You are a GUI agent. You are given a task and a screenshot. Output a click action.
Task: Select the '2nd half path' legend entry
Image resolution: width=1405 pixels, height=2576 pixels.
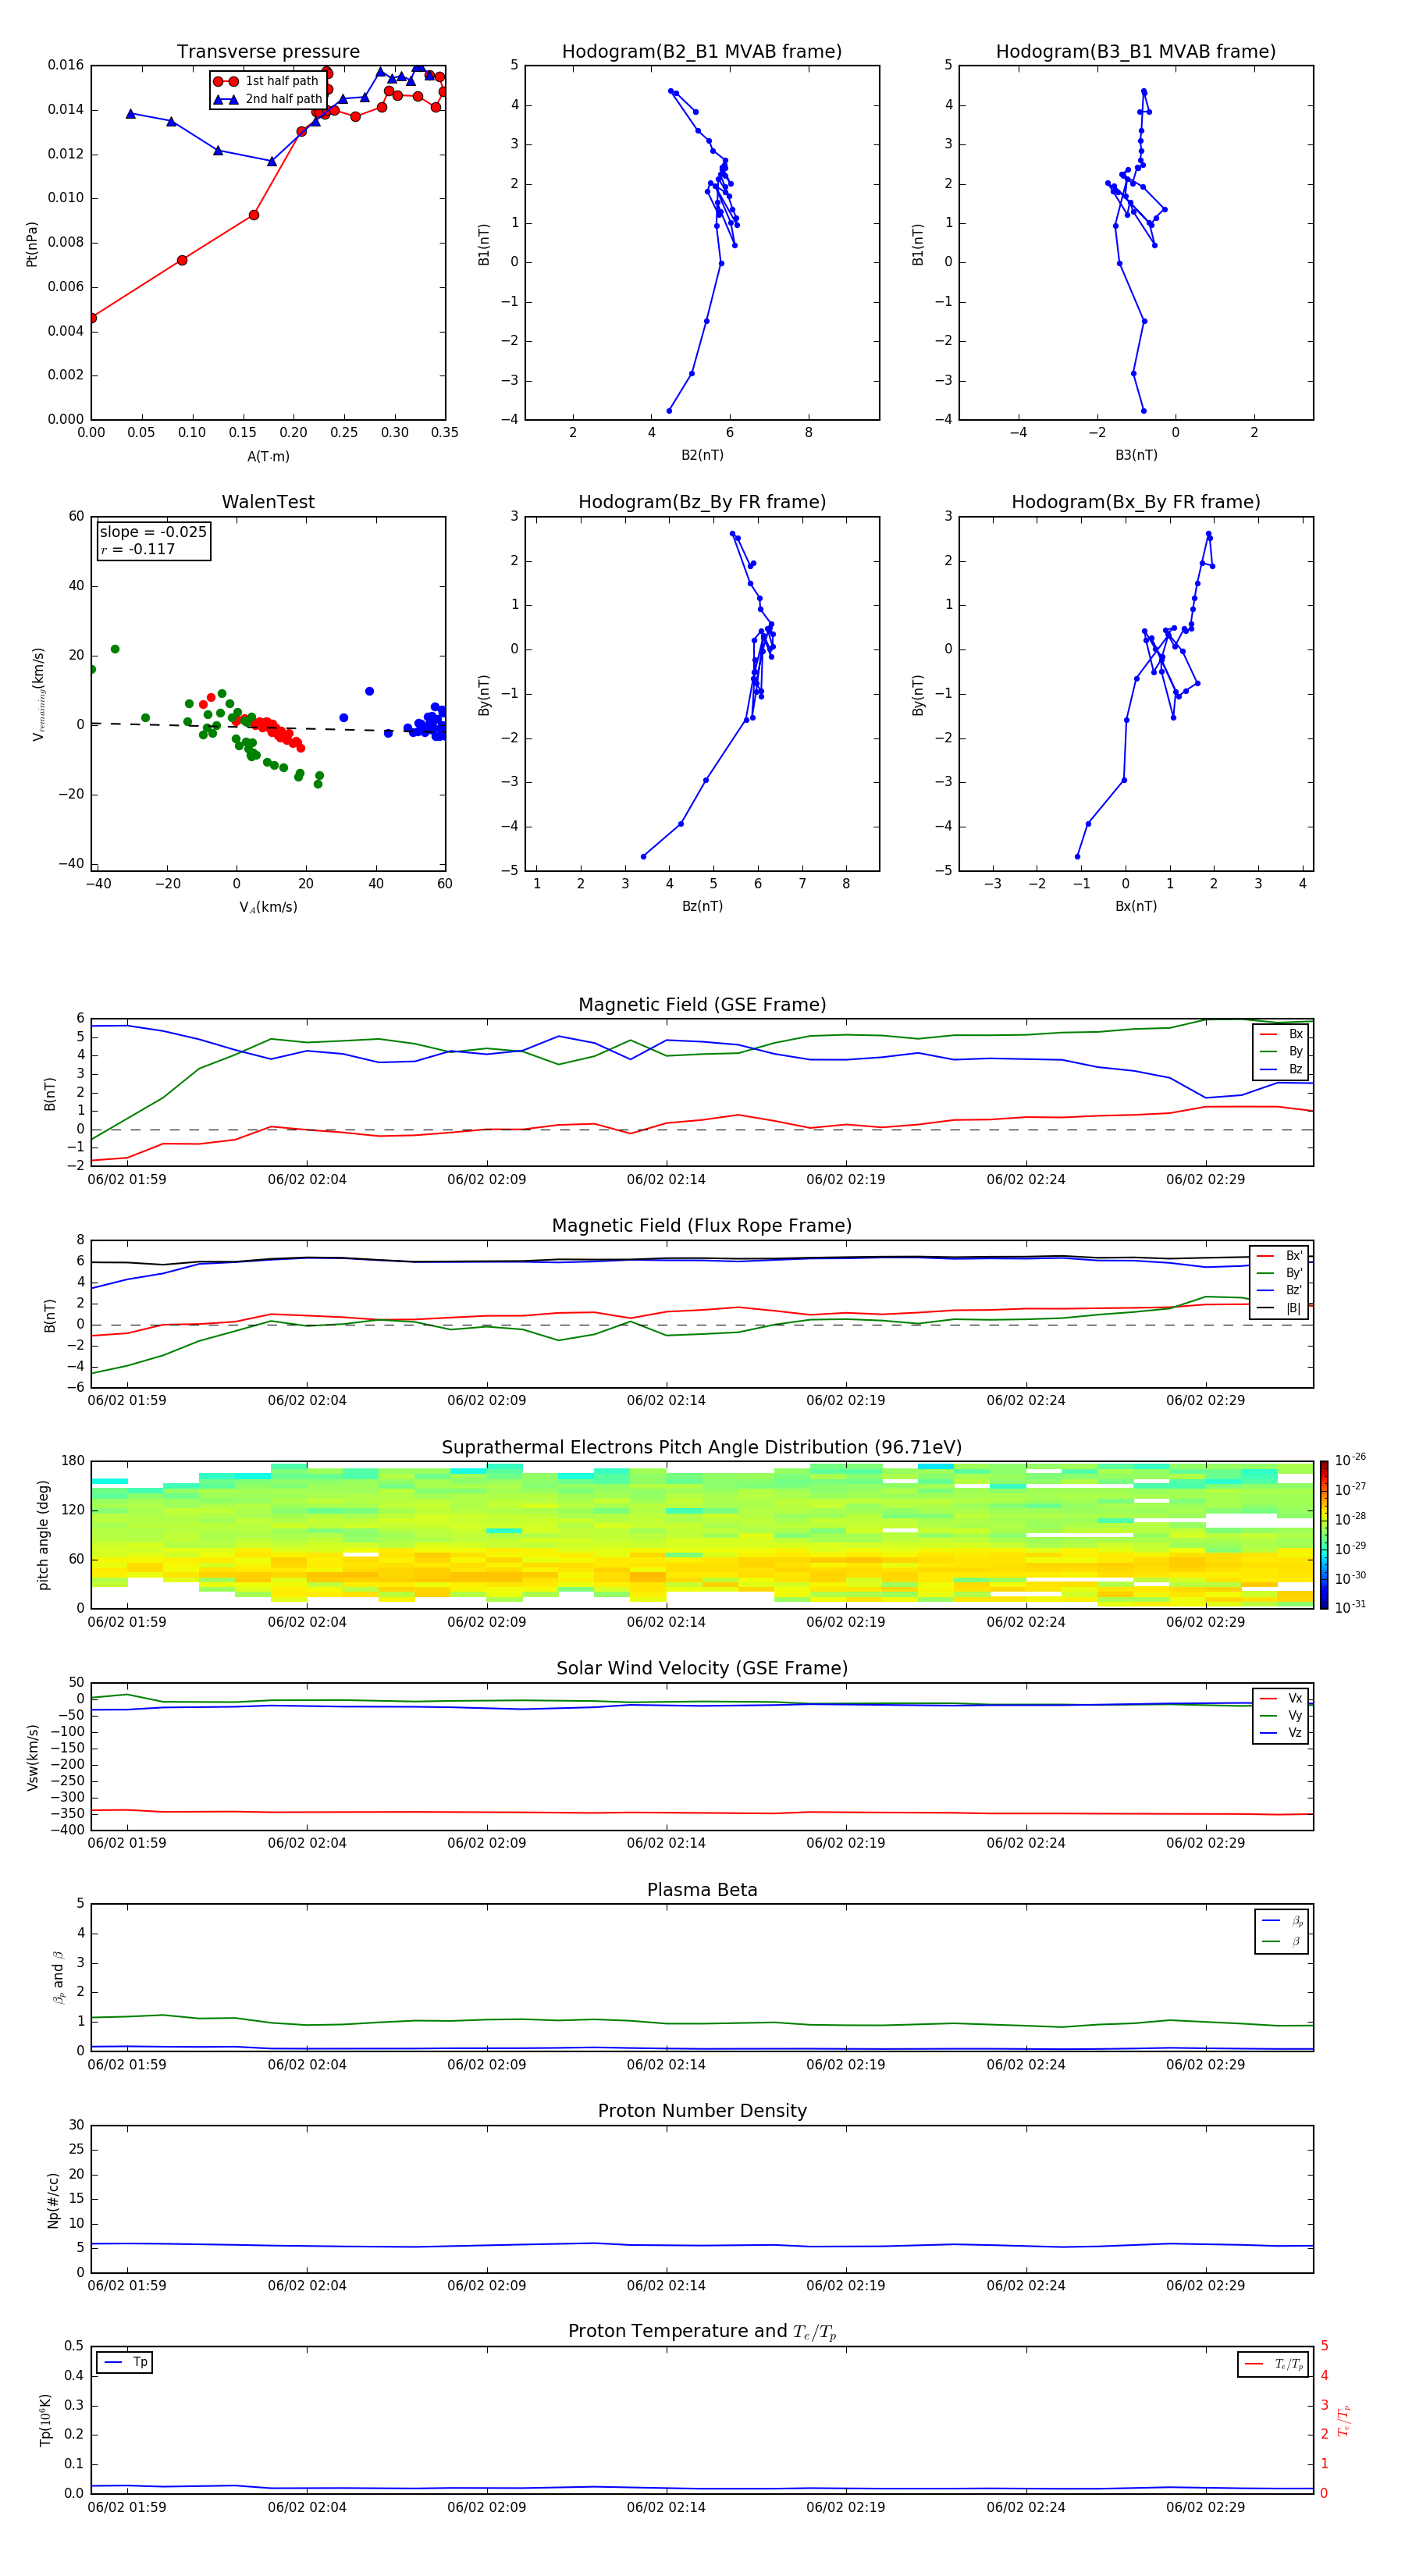point(267,99)
